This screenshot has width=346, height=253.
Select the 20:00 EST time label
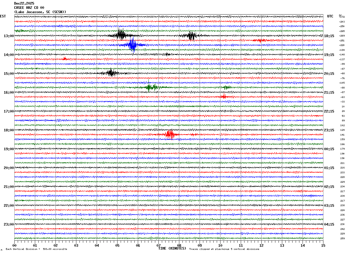(9, 168)
